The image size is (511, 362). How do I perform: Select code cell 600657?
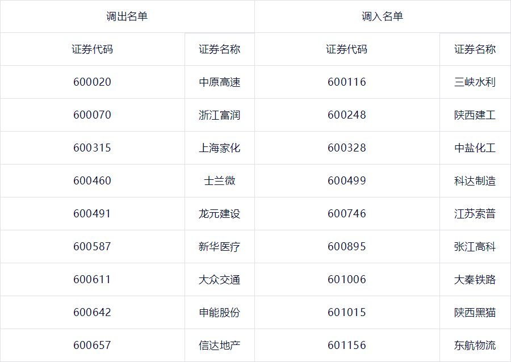pos(92,345)
